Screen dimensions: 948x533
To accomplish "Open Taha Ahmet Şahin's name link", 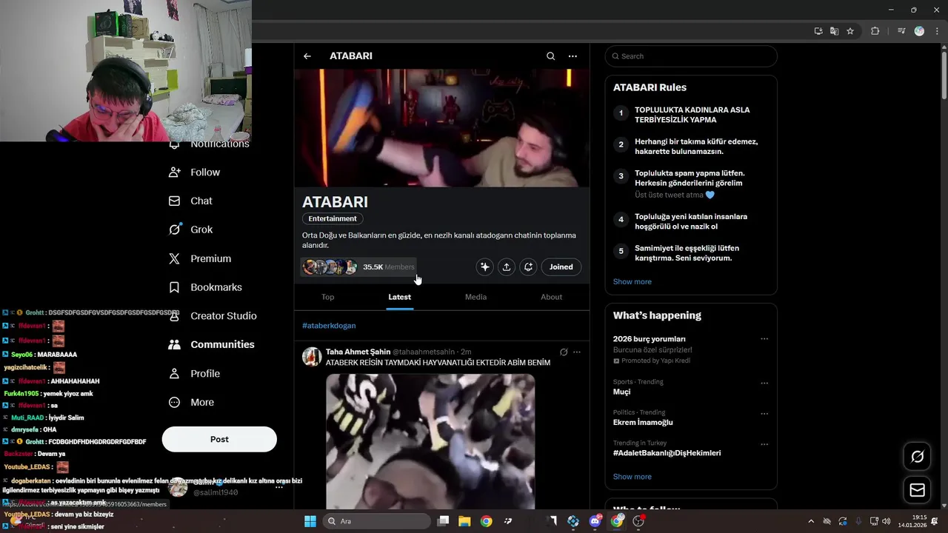I will [358, 352].
